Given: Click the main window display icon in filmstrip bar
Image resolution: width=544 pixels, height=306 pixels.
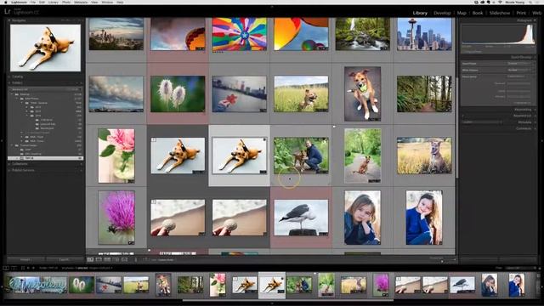Looking at the screenshot, I should 6,268.
